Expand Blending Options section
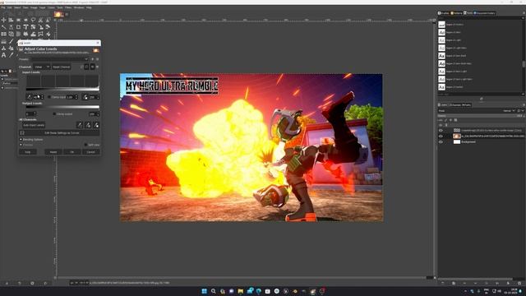 [21, 139]
